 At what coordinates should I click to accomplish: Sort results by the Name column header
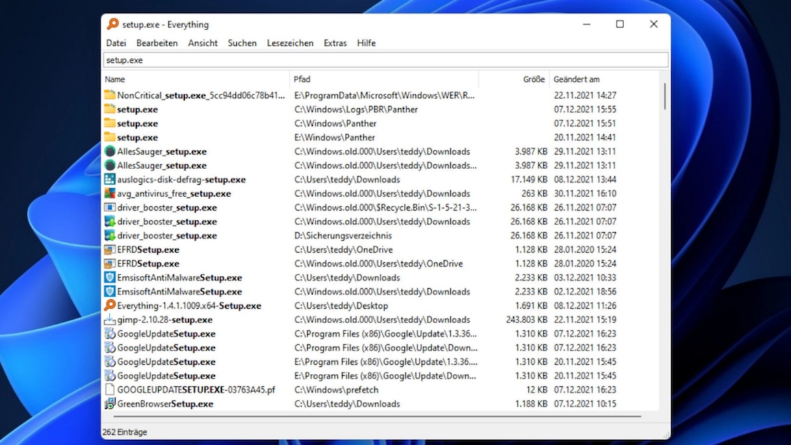pyautogui.click(x=196, y=79)
